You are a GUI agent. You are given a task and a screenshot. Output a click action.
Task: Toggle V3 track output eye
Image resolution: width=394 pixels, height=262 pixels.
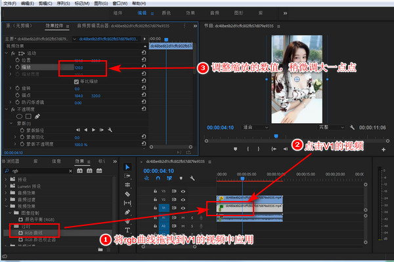(183, 191)
